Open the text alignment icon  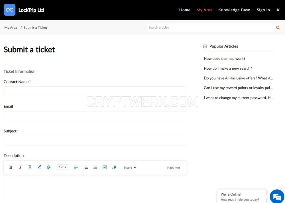[76, 167]
